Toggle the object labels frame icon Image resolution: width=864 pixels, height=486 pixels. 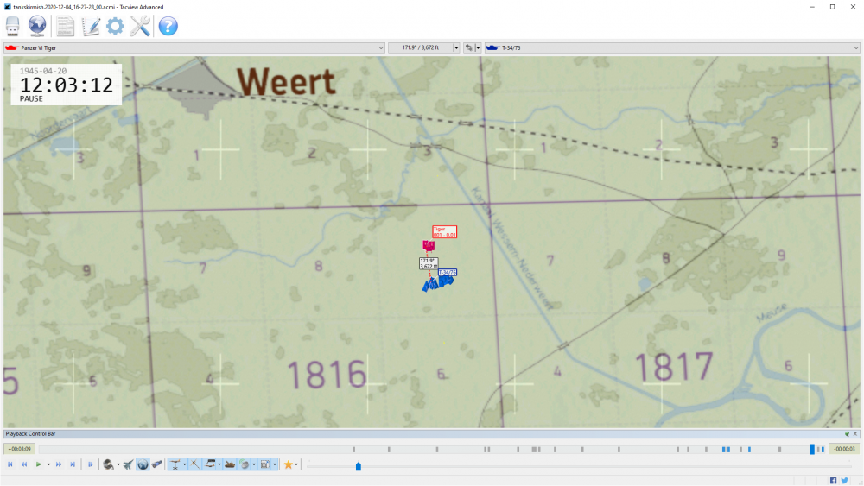(x=265, y=464)
